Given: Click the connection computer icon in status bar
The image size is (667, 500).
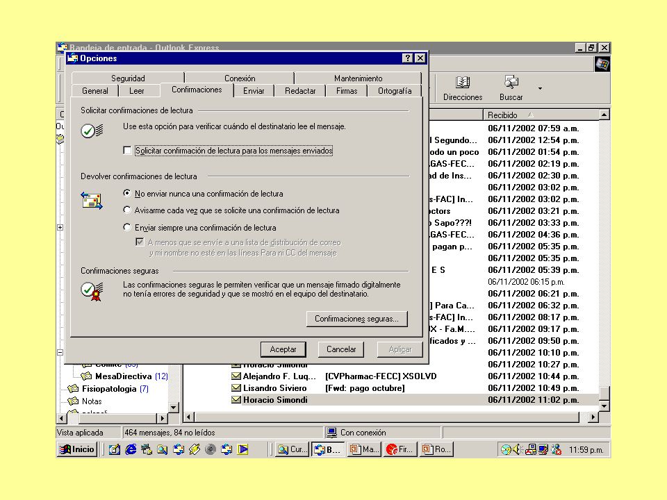Looking at the screenshot, I should tap(331, 433).
